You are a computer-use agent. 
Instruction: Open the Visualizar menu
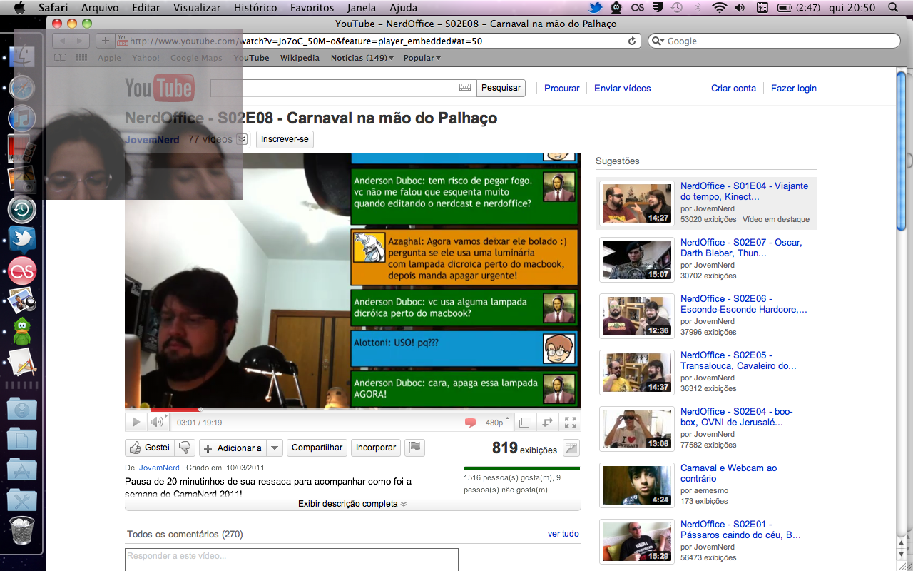(x=198, y=8)
